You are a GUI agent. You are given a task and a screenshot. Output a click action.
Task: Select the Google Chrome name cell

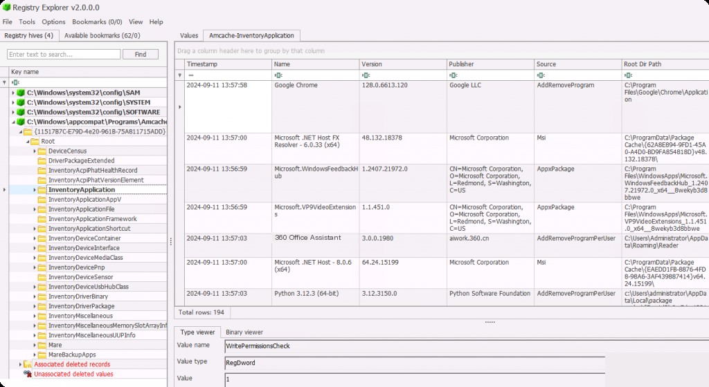pyautogui.click(x=315, y=107)
